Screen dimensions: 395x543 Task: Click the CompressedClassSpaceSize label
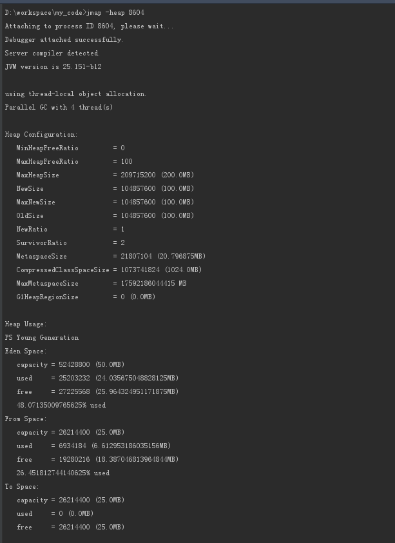pos(63,270)
